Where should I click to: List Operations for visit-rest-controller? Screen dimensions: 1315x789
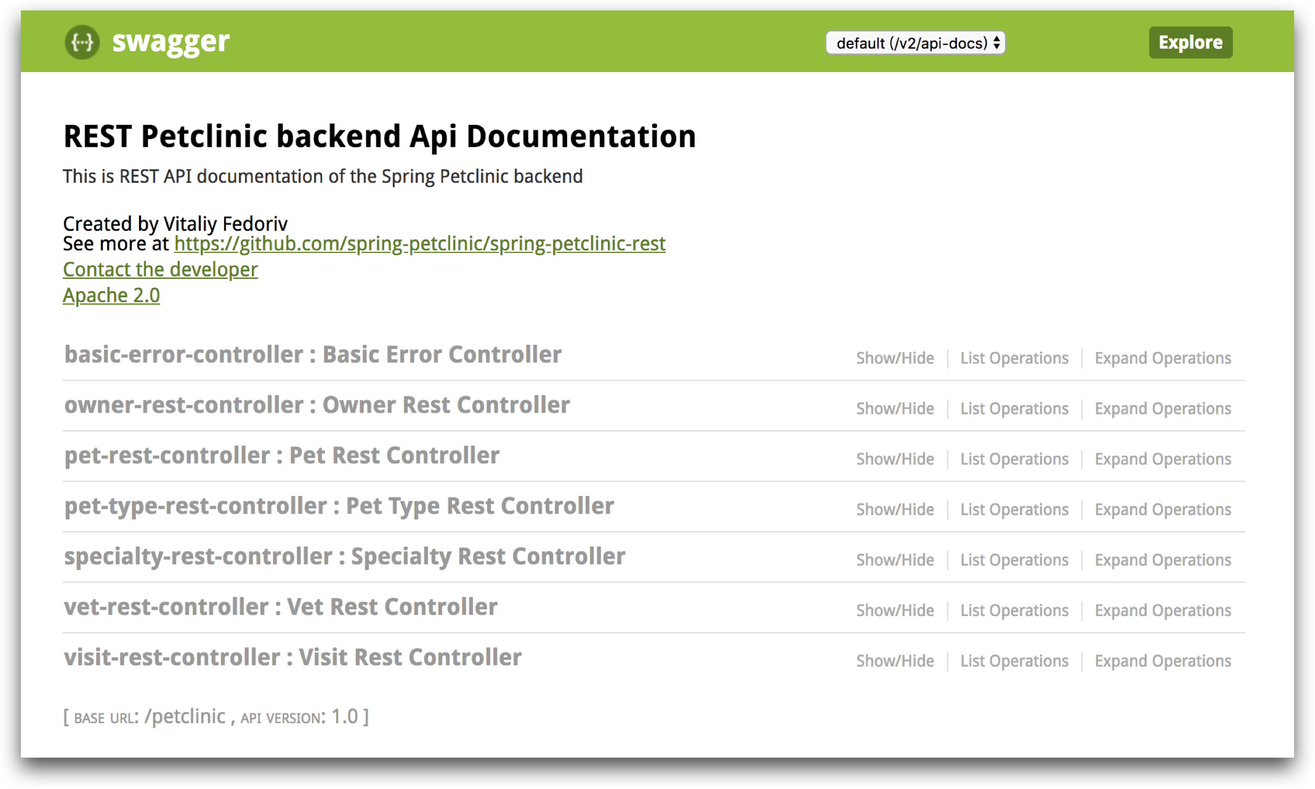[1014, 661]
